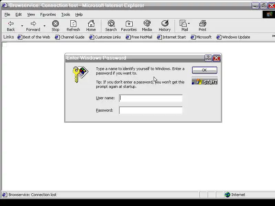Screen dimensions: 275x206
Task: Go to Home page icon
Action: click(x=91, y=23)
